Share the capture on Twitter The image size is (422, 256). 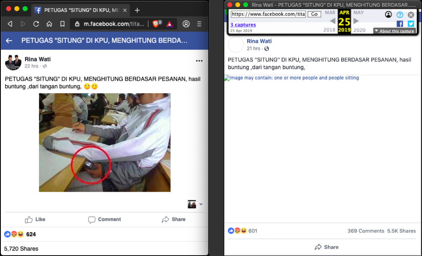tap(410, 24)
